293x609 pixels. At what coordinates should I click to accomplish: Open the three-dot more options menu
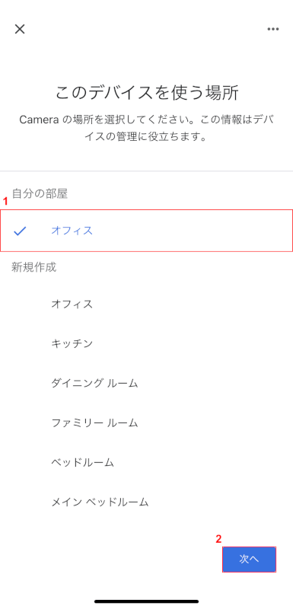pos(272,29)
